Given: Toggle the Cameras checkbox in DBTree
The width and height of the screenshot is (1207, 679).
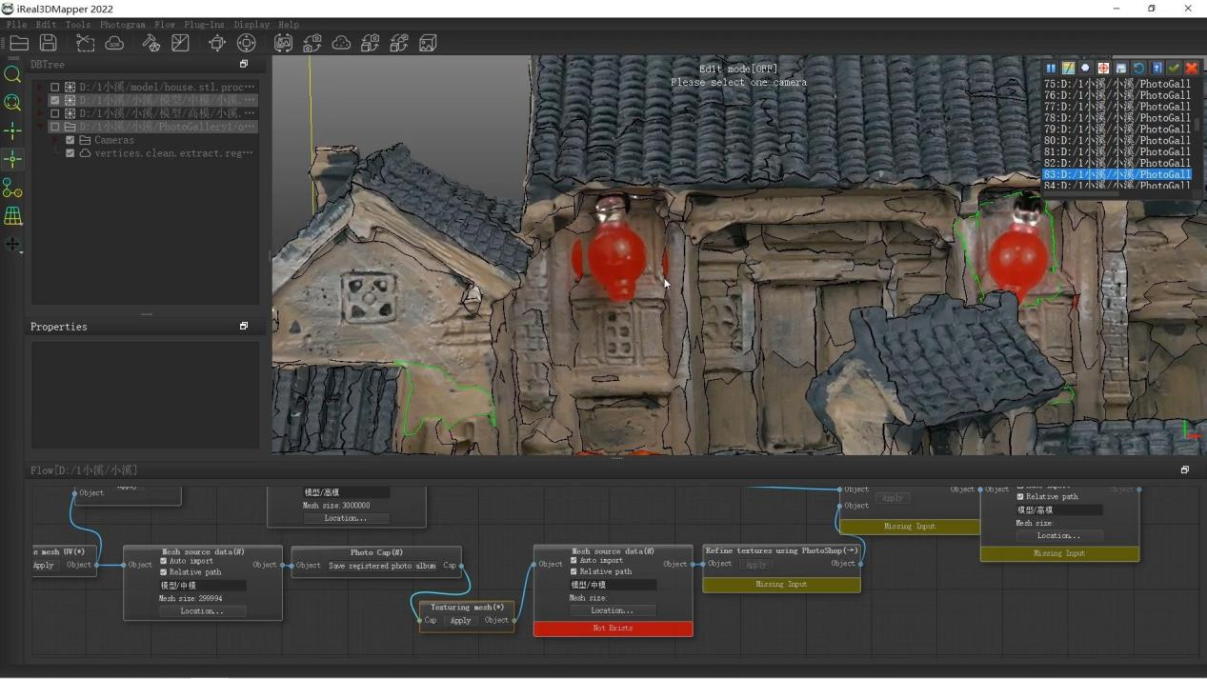Looking at the screenshot, I should pyautogui.click(x=70, y=140).
